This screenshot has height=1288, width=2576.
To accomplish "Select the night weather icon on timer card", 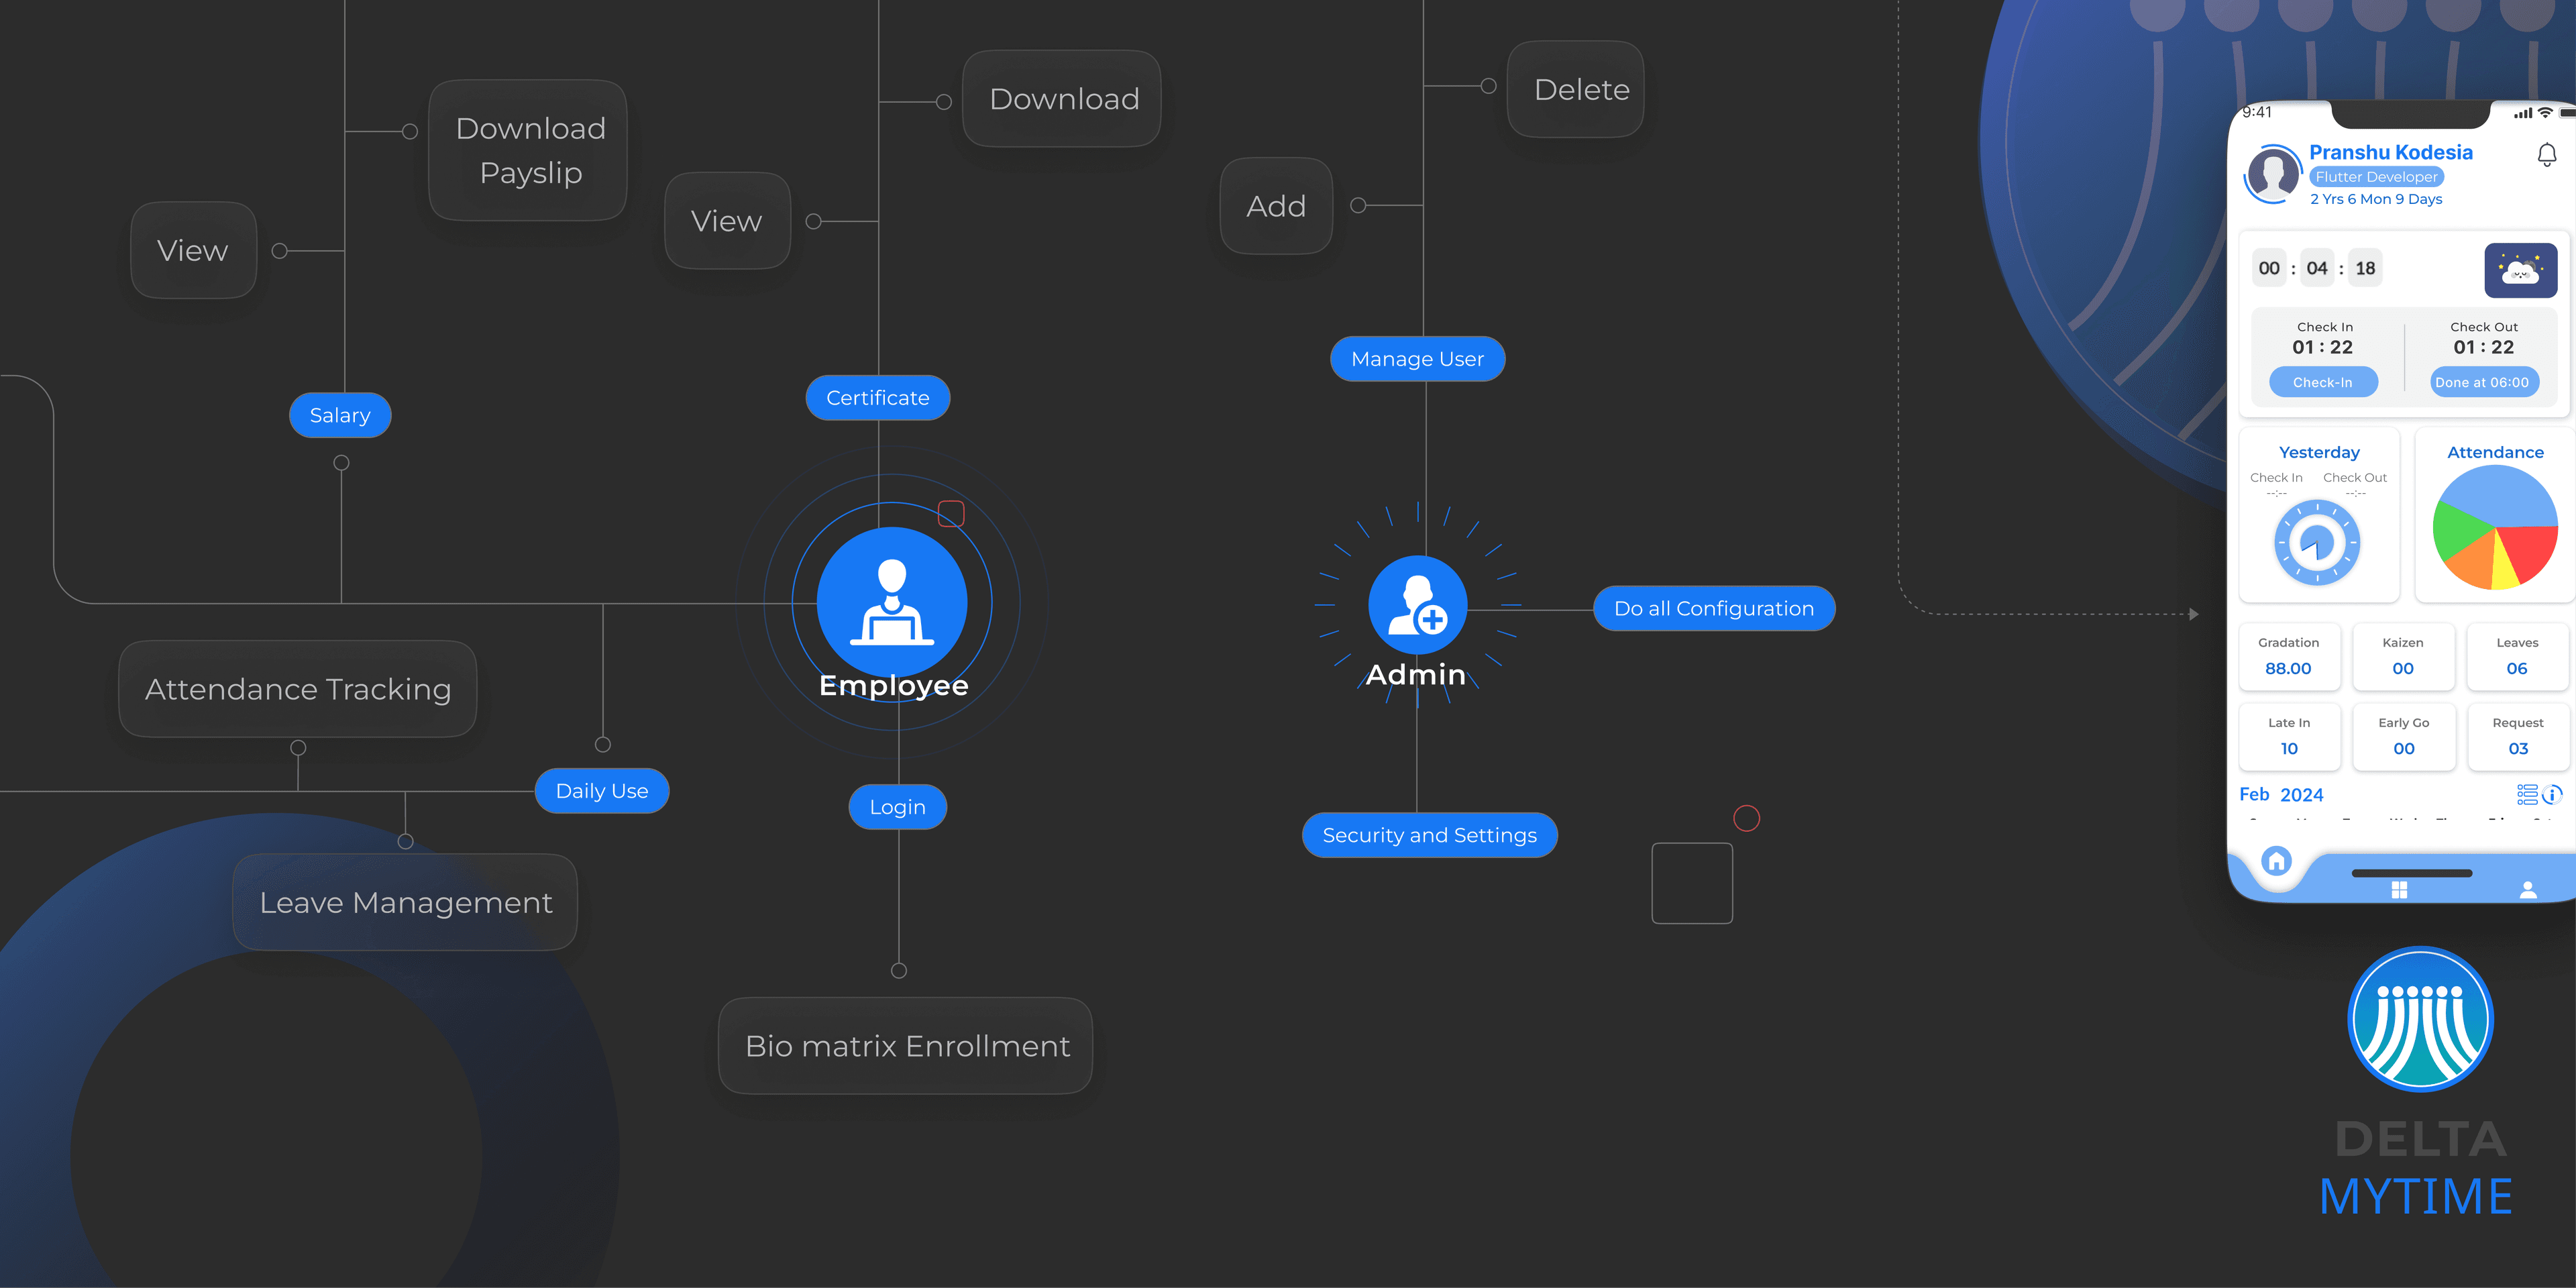I will point(2521,268).
